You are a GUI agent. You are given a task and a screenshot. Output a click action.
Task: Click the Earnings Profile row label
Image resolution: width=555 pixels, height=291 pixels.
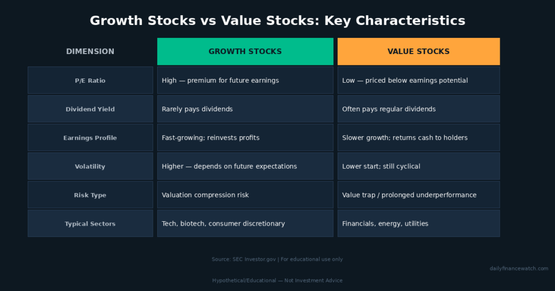[91, 138]
